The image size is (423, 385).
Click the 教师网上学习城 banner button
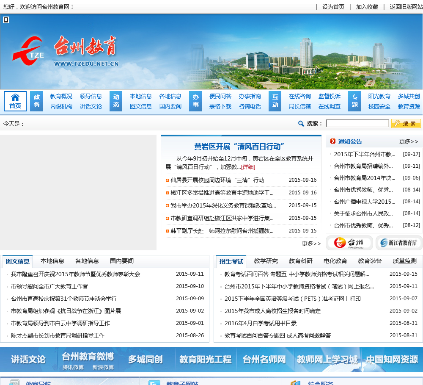pos(327,359)
